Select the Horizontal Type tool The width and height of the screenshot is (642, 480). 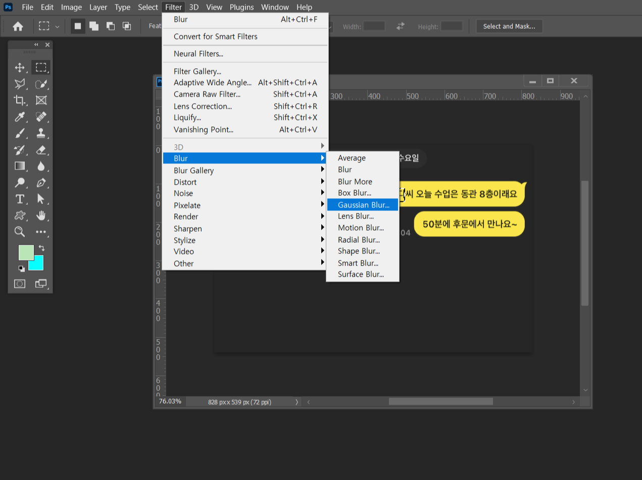point(20,199)
